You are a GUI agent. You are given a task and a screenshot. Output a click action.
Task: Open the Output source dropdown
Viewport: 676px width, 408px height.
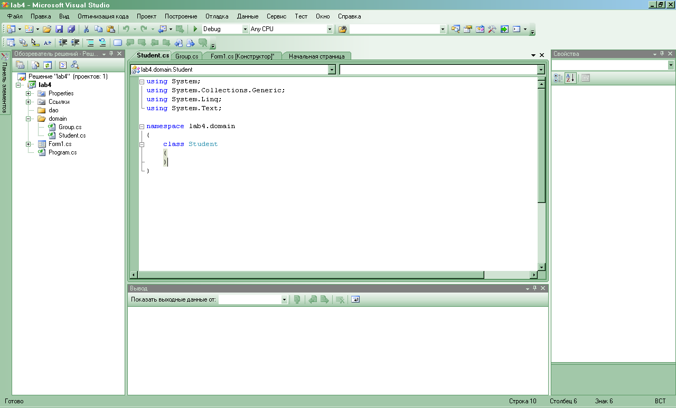(284, 299)
